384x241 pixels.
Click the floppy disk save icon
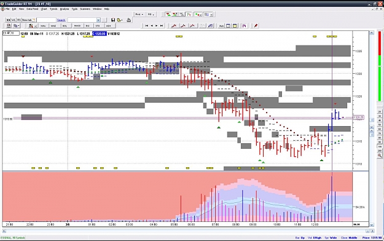[113, 20]
